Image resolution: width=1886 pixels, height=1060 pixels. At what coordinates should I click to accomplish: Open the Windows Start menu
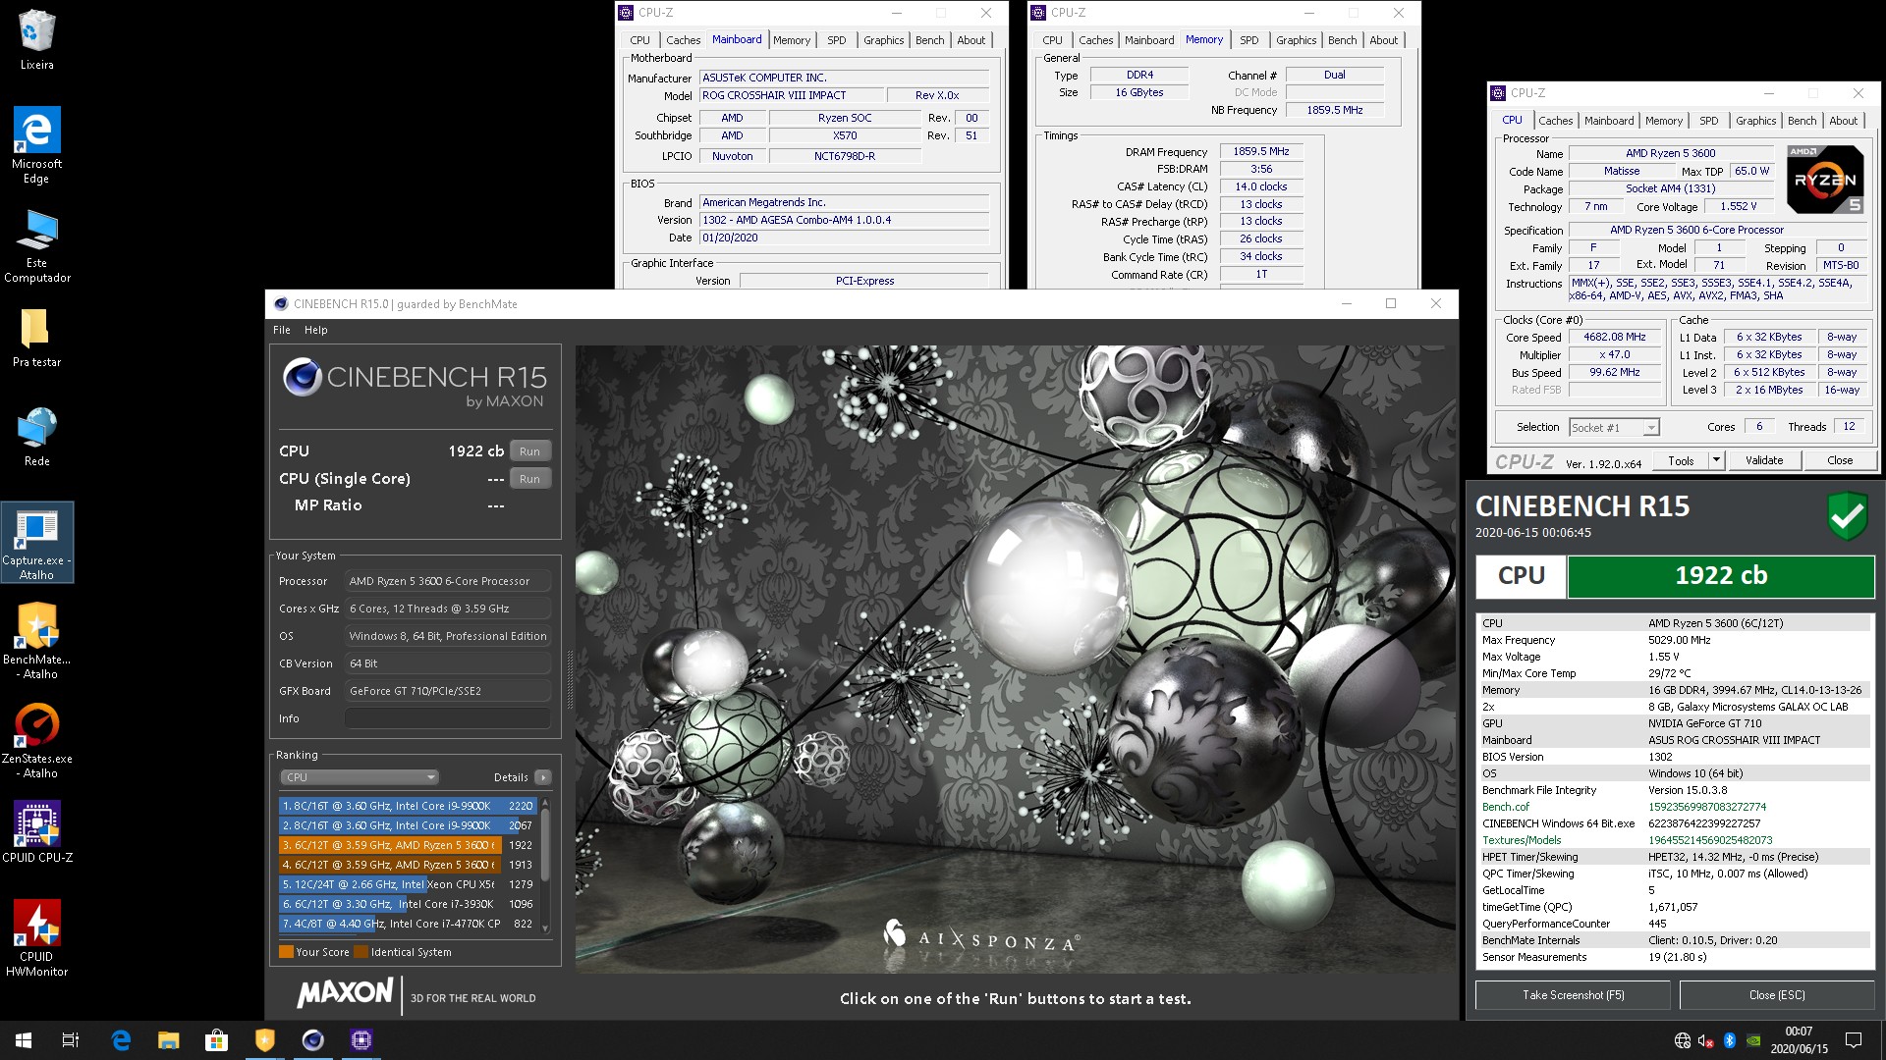(24, 1040)
